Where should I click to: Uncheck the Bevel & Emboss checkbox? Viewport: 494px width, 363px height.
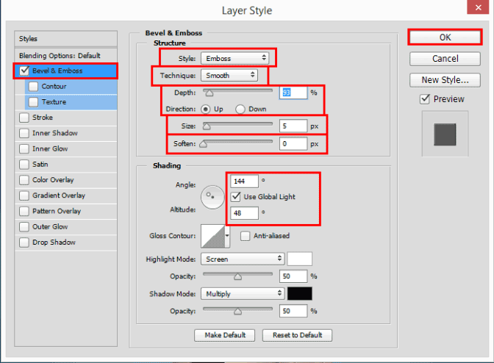(x=24, y=71)
